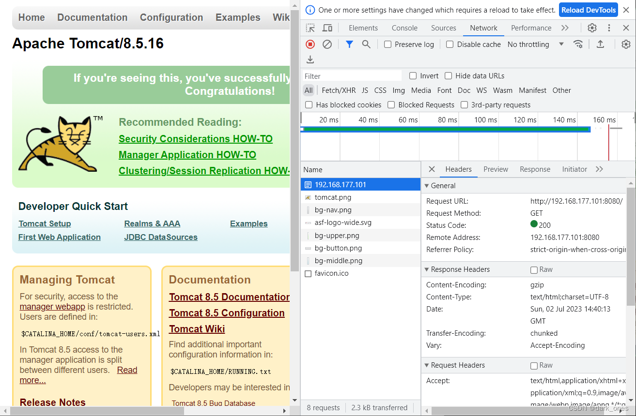Select the asf-logo-wide.svg request
Screen dimensions: 636x416
(360, 223)
